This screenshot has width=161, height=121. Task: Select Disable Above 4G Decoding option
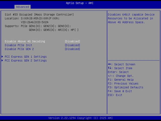(x=25, y=41)
